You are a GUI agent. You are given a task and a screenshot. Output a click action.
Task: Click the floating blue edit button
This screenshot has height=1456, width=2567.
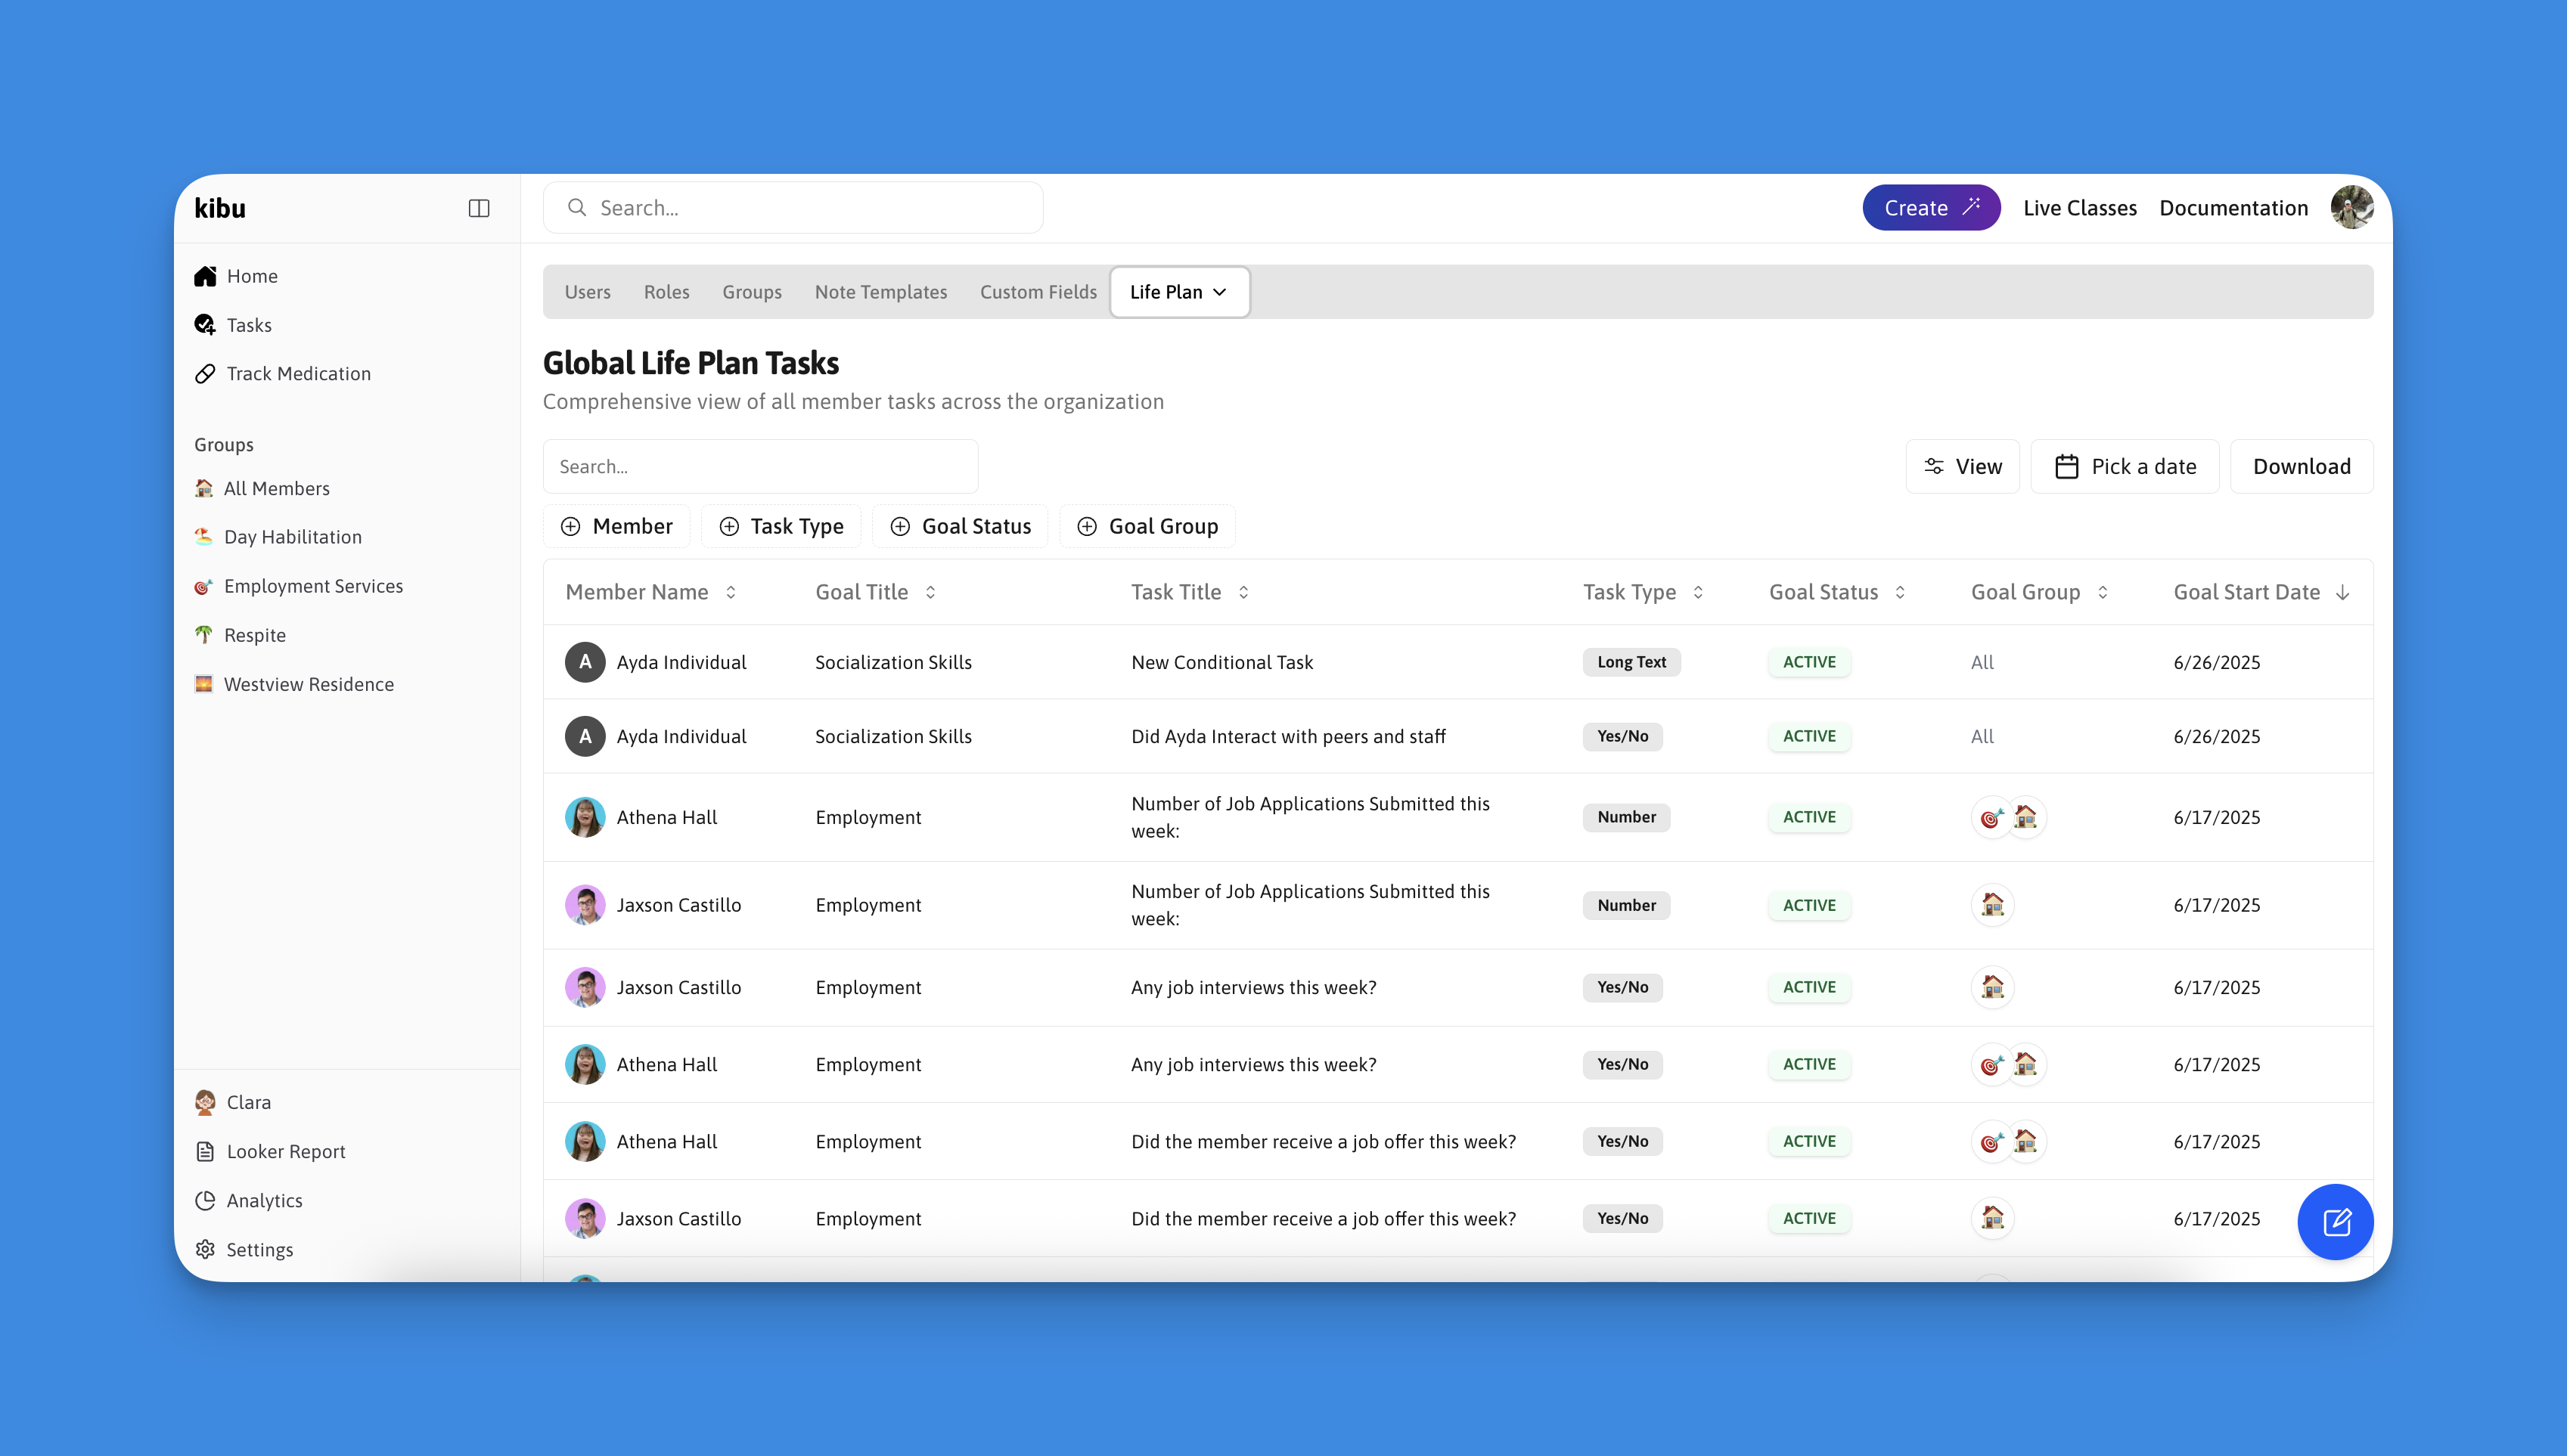[x=2335, y=1221]
